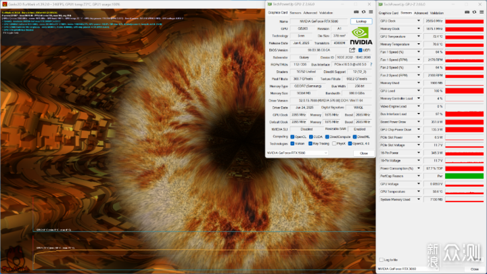Click NVIDIA logo in GPU-Z

pyautogui.click(x=361, y=36)
